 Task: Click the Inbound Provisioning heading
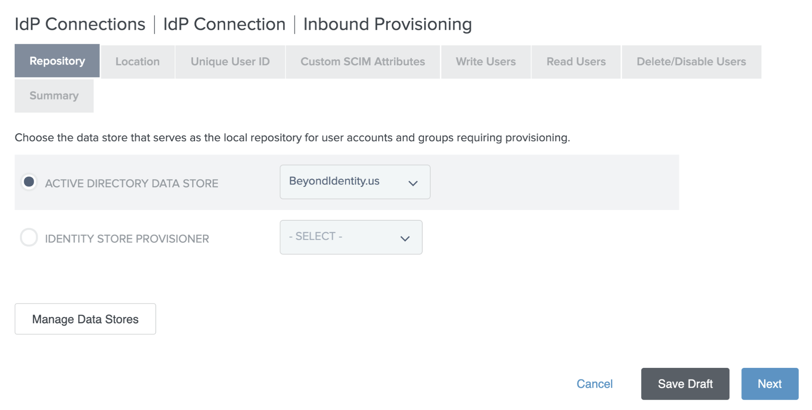[387, 24]
